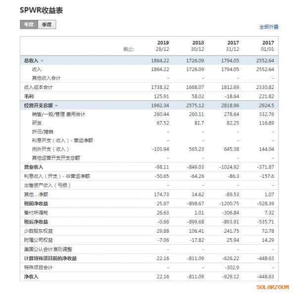Click the 例外开支（收入）row label
Image resolution: width=297 pixels, height=301 pixels.
pos(50,149)
